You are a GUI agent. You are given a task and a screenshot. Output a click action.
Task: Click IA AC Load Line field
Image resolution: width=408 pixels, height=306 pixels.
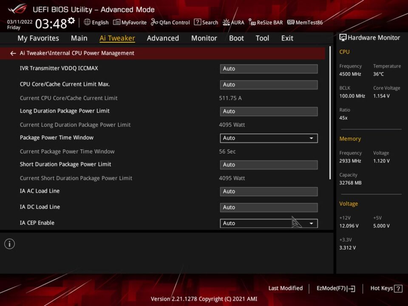[269, 192]
